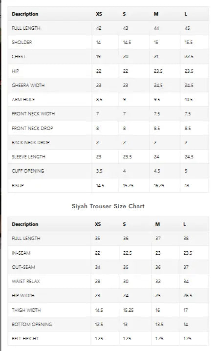Click the BOTTOM OPENING row label

point(32,324)
